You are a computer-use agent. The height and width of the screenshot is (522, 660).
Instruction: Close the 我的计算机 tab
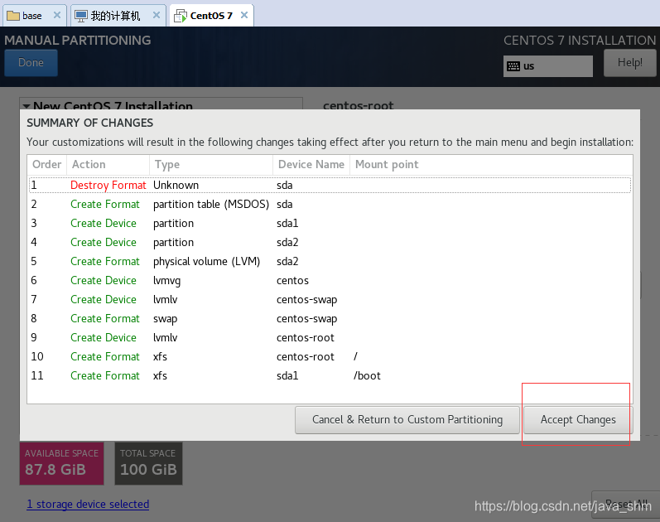point(157,15)
